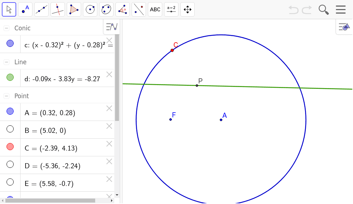Click the Undo arrow
The width and height of the screenshot is (353, 204).
(294, 10)
